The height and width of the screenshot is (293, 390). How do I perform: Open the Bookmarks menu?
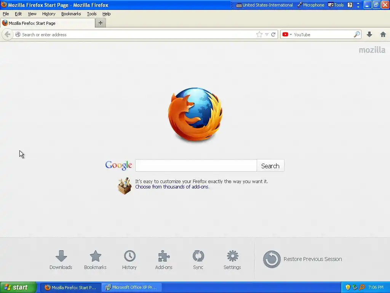tap(71, 14)
